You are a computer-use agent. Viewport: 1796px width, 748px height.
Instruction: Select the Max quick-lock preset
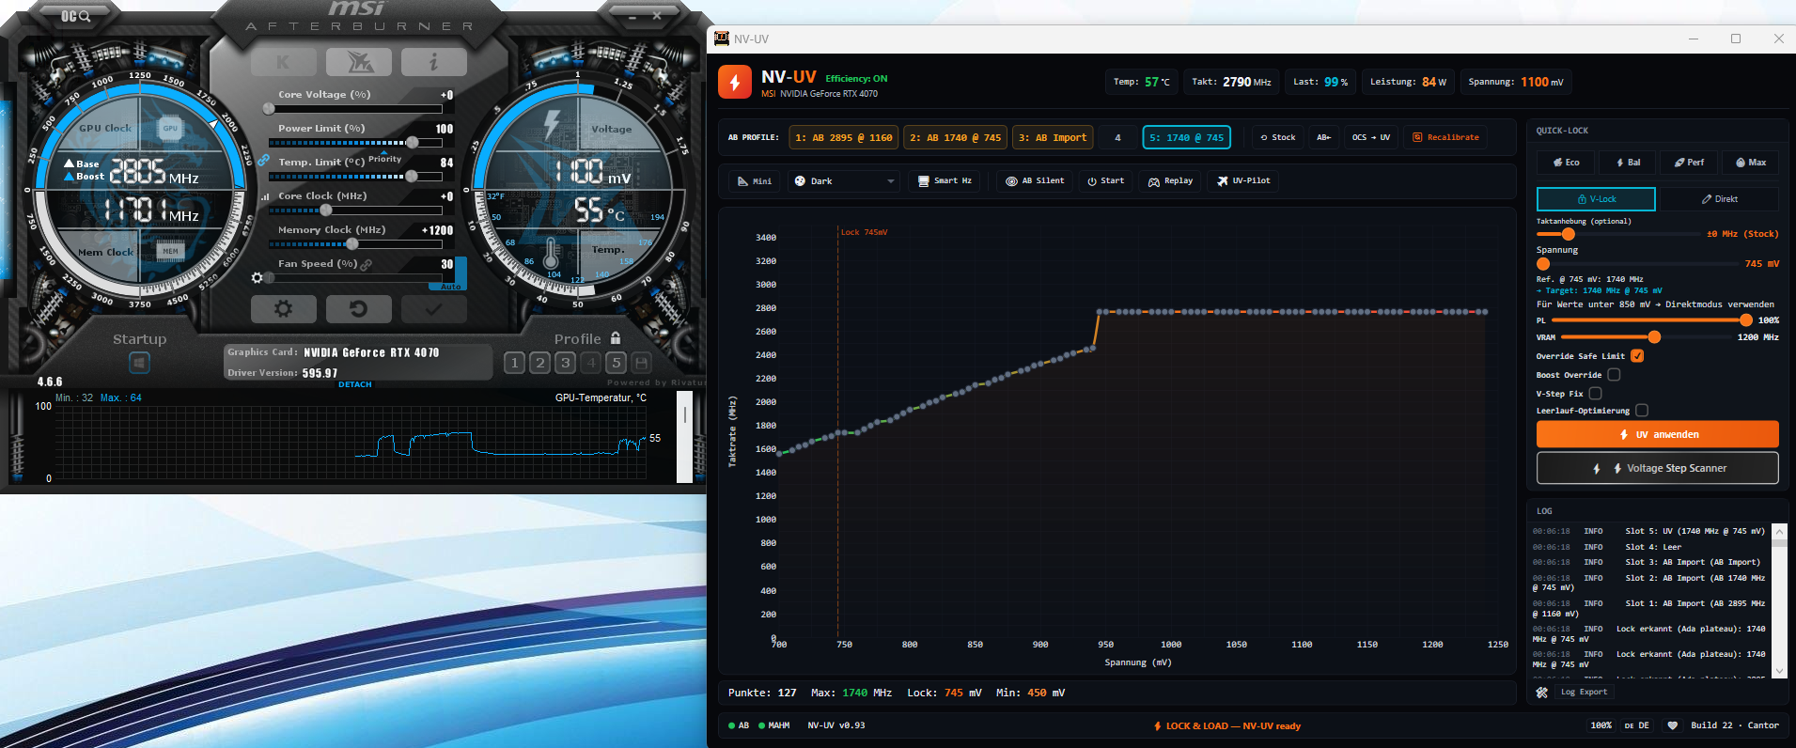(x=1751, y=163)
